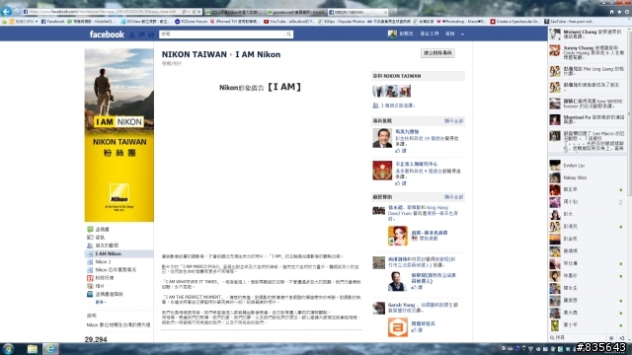Click the magnifier icon in Facebook search box
The width and height of the screenshot is (632, 355).
[x=288, y=35]
